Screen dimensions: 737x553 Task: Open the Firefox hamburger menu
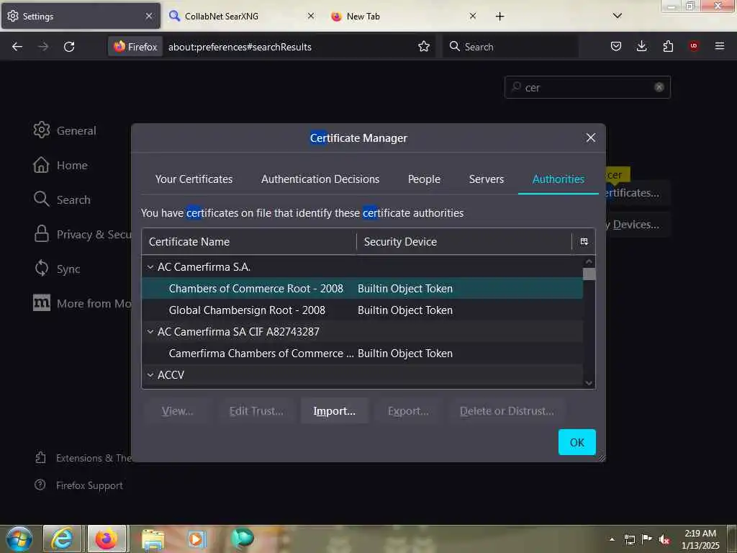(x=719, y=46)
